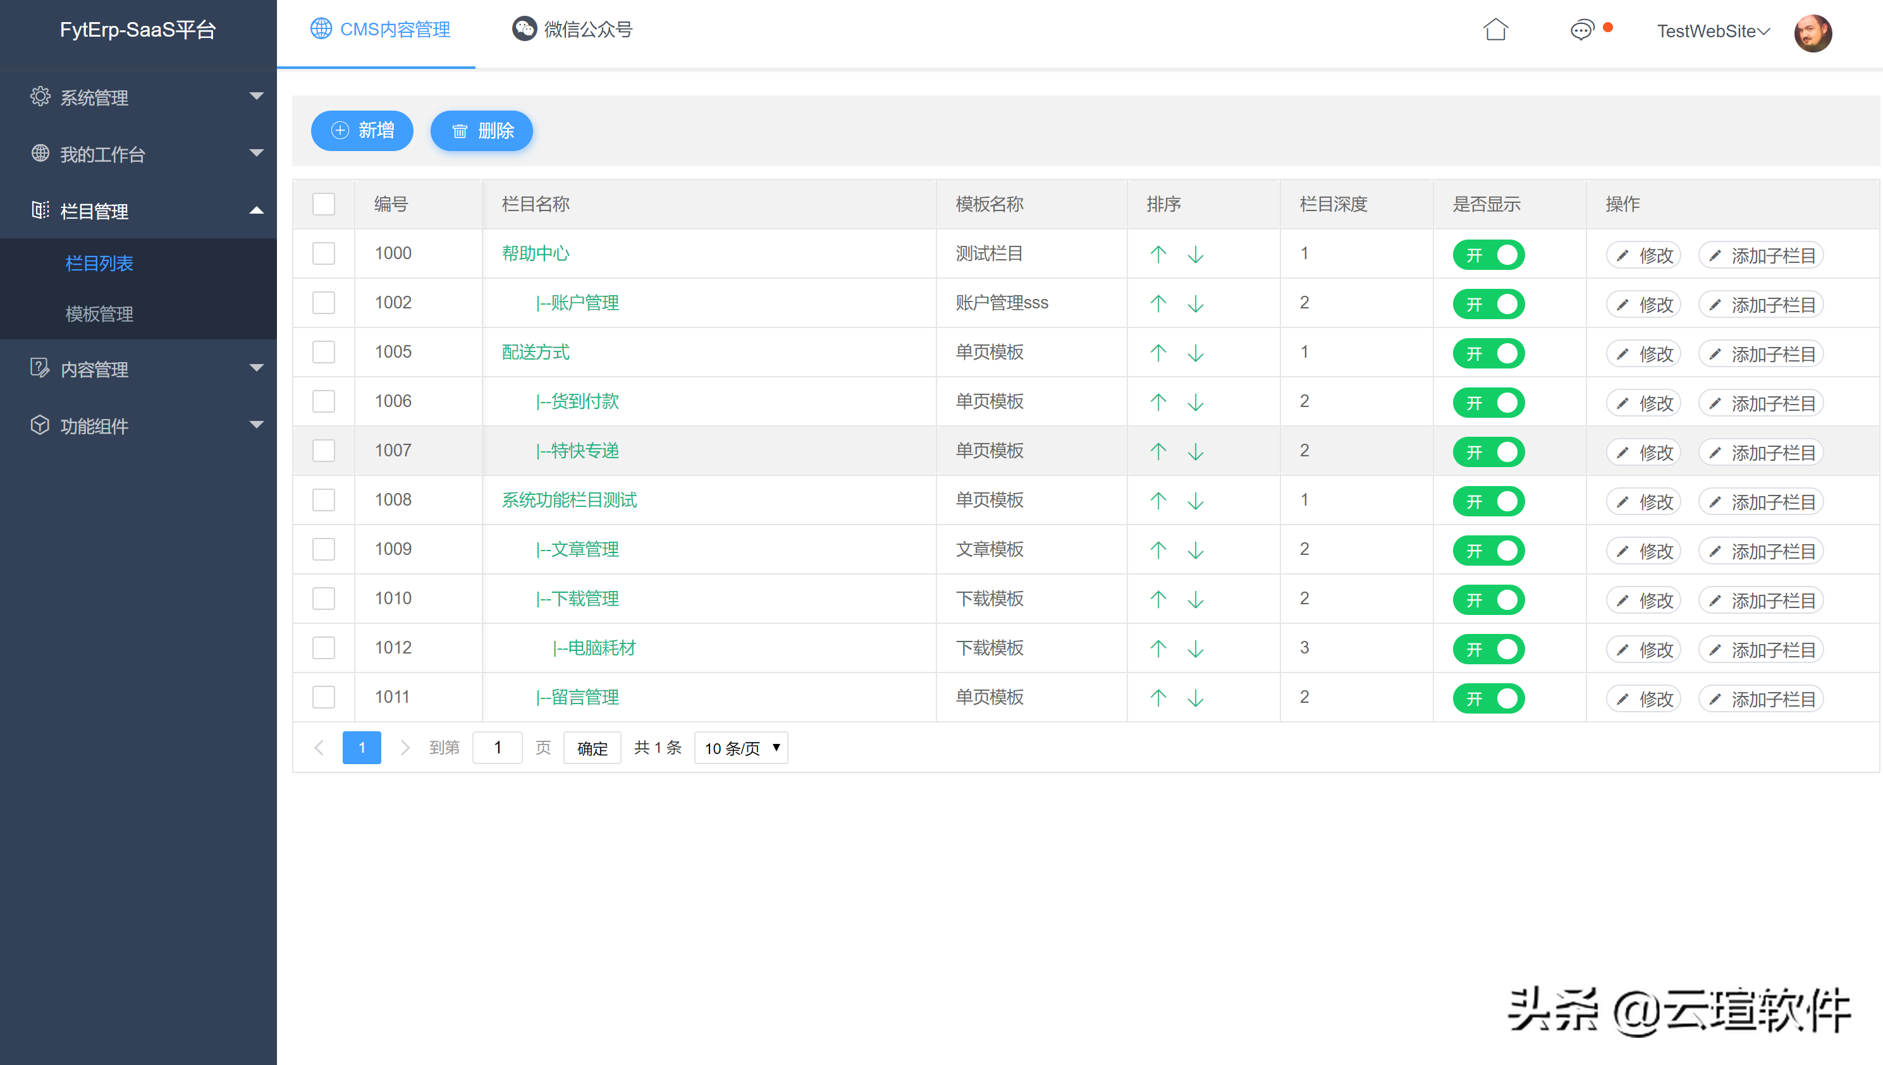
Task: Open 栏目列表 submenu item
Action: click(x=99, y=264)
